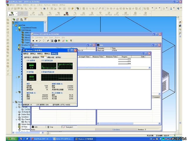Click the 組合件 assembly button
The width and height of the screenshot is (188, 141).
point(11,14)
